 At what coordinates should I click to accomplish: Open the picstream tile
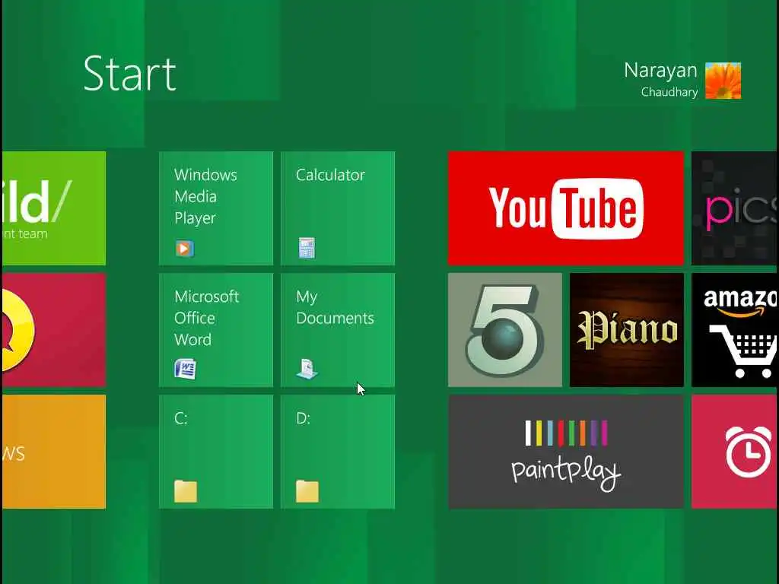coord(736,208)
